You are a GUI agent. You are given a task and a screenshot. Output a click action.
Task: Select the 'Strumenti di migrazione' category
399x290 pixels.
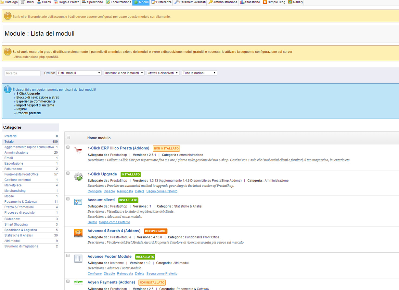31,246
